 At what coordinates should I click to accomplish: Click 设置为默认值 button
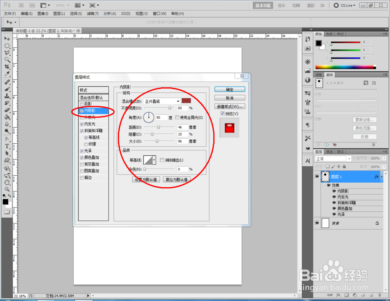(x=146, y=179)
